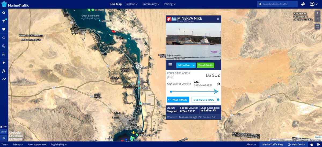Click the 230K vessels counter

4,126
